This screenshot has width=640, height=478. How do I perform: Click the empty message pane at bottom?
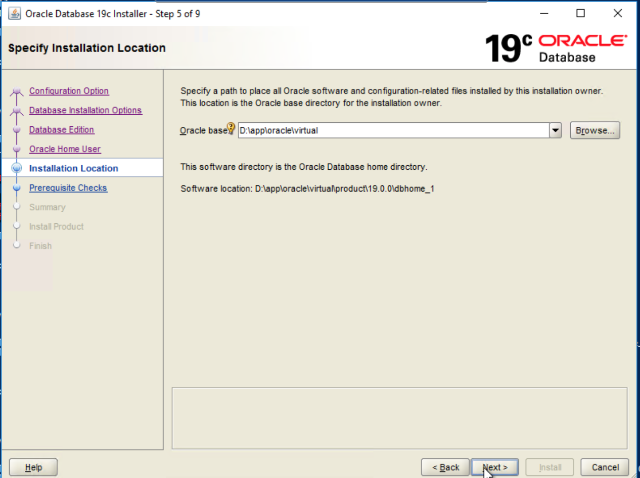399,418
